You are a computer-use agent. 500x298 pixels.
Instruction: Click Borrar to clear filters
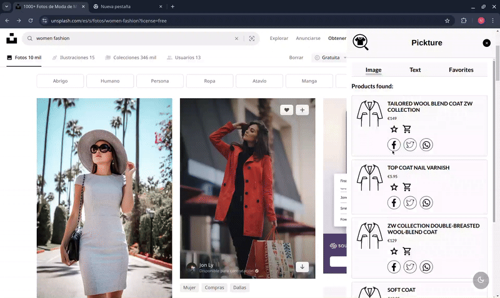coord(296,57)
